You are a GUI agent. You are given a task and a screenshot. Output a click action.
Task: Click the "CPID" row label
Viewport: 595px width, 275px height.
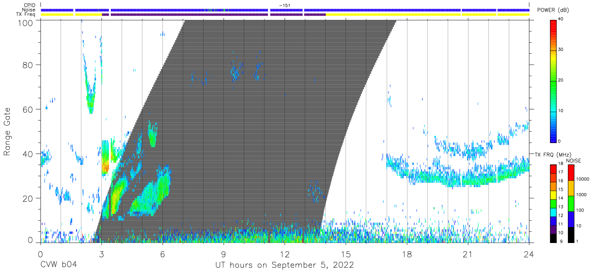29,5
